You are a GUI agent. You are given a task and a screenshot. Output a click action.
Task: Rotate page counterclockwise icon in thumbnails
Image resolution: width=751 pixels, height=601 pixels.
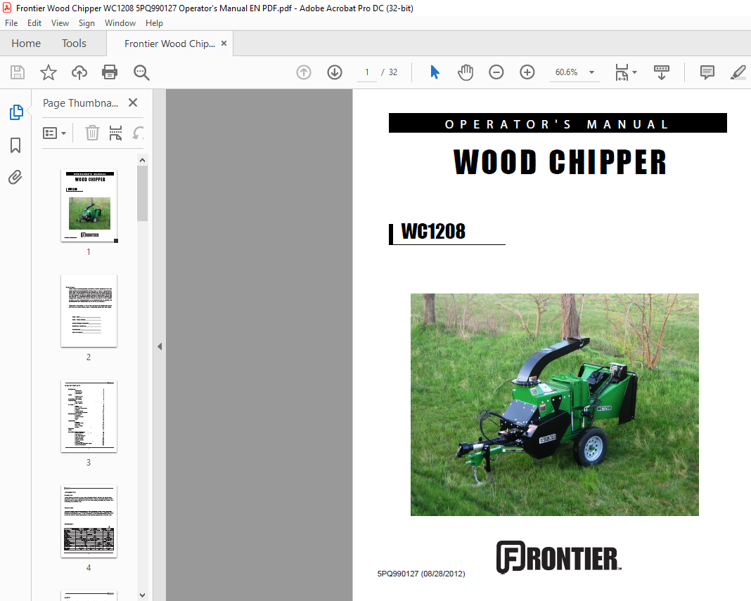click(x=138, y=133)
